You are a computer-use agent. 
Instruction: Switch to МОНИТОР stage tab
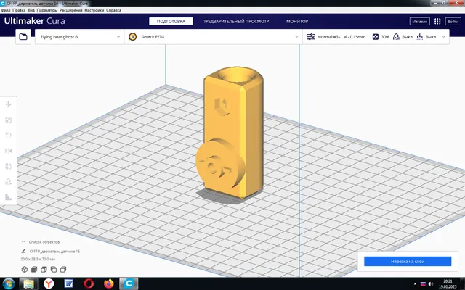point(297,21)
